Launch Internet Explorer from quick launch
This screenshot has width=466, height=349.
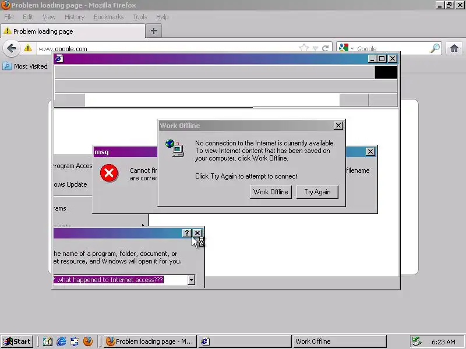coord(61,341)
